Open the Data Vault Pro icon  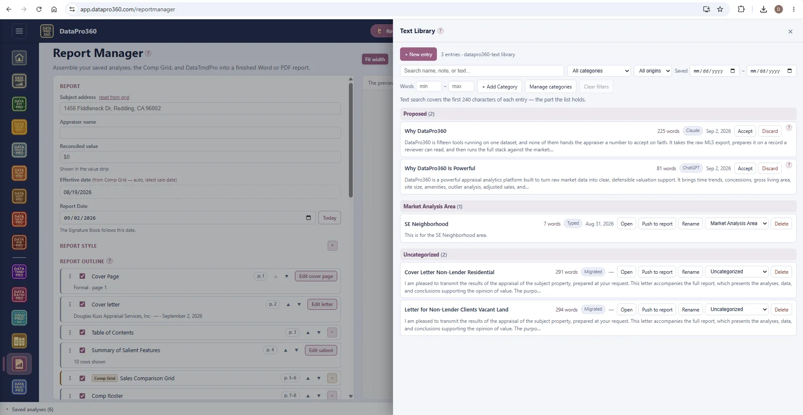[x=19, y=387]
